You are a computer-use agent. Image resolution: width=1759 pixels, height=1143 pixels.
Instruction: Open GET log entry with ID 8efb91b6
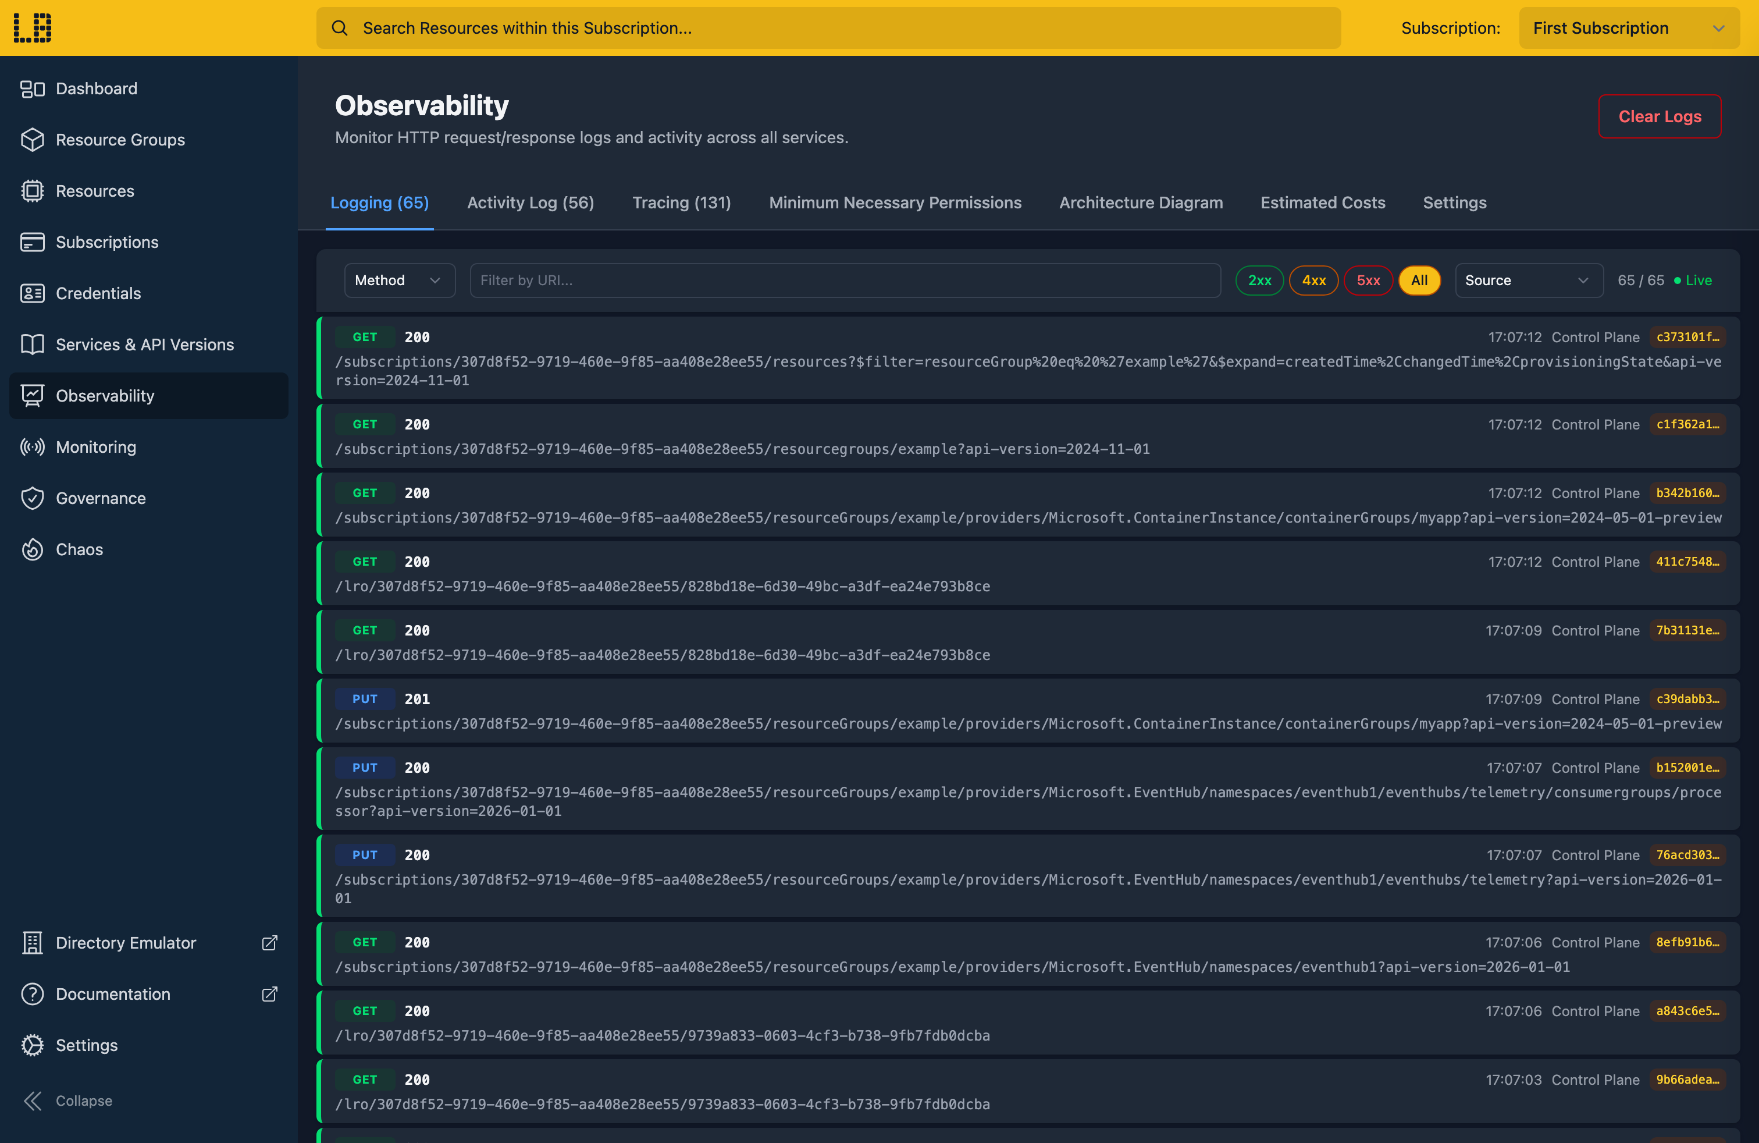(x=1027, y=954)
